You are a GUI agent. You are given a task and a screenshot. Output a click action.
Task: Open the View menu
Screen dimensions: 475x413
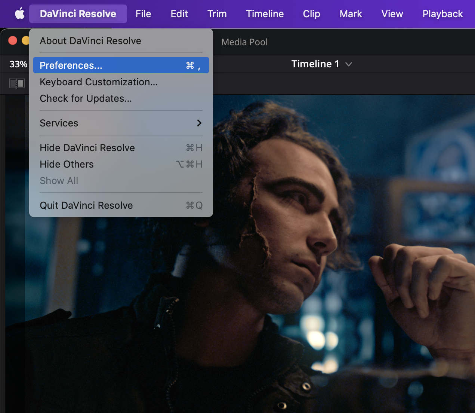point(392,14)
